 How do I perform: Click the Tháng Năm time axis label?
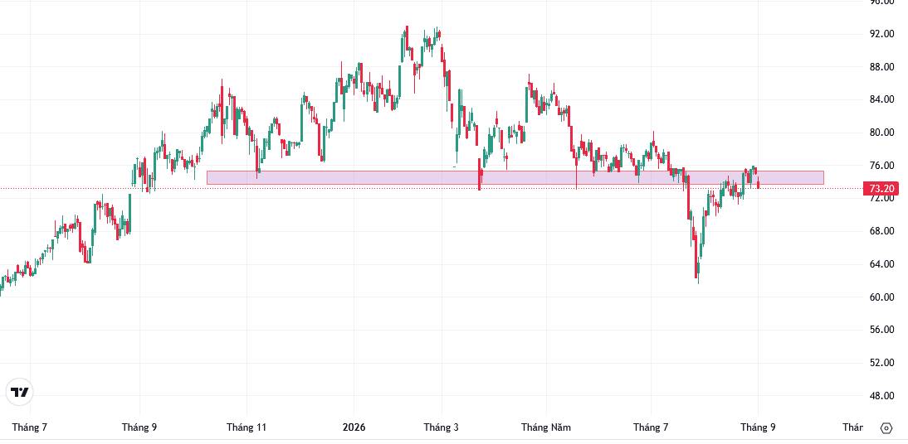[546, 427]
